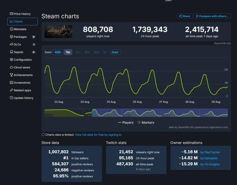Viewport: 237px width, 185px height.
Task: Set chart zoom to max
Action: (115, 52)
